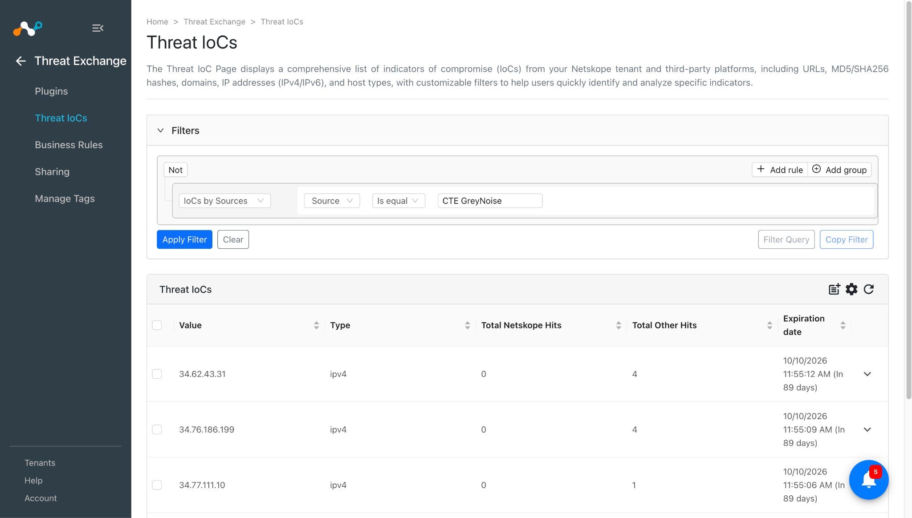912x518 pixels.
Task: Click the CTE GreyNoise value field
Action: point(490,201)
